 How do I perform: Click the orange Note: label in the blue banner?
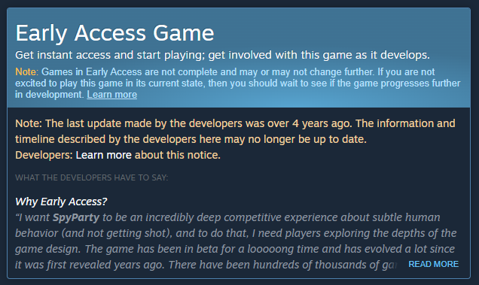26,71
